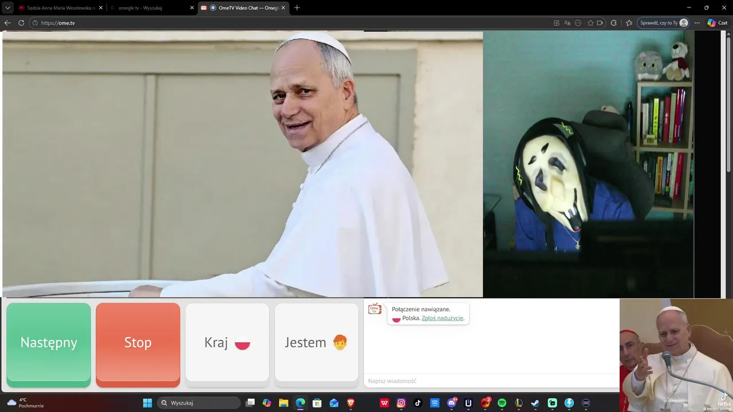Click the Sprawdź, czy to Ty profile button

pos(664,23)
